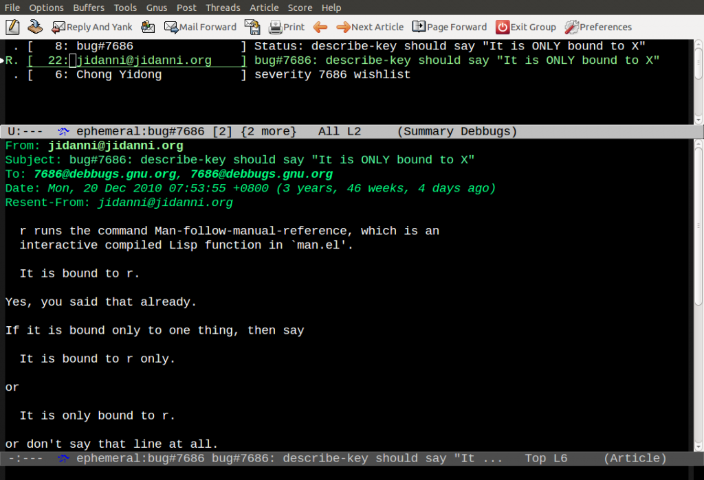Post a followup using the reply-arrow icon
The width and height of the screenshot is (704, 480).
point(35,26)
